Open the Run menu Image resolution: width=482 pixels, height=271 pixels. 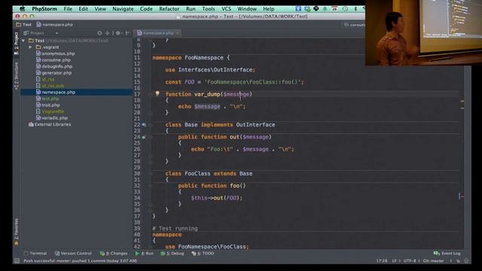click(x=191, y=9)
